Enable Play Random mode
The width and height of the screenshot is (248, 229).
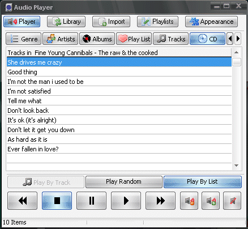point(124,182)
